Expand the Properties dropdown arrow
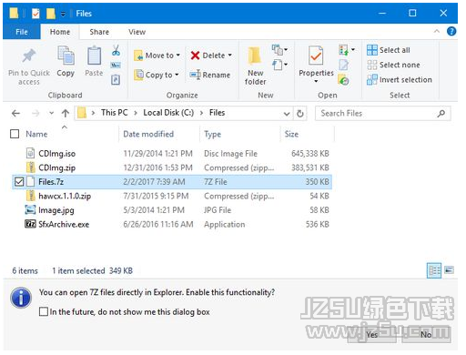This screenshot has width=466, height=355. click(316, 81)
